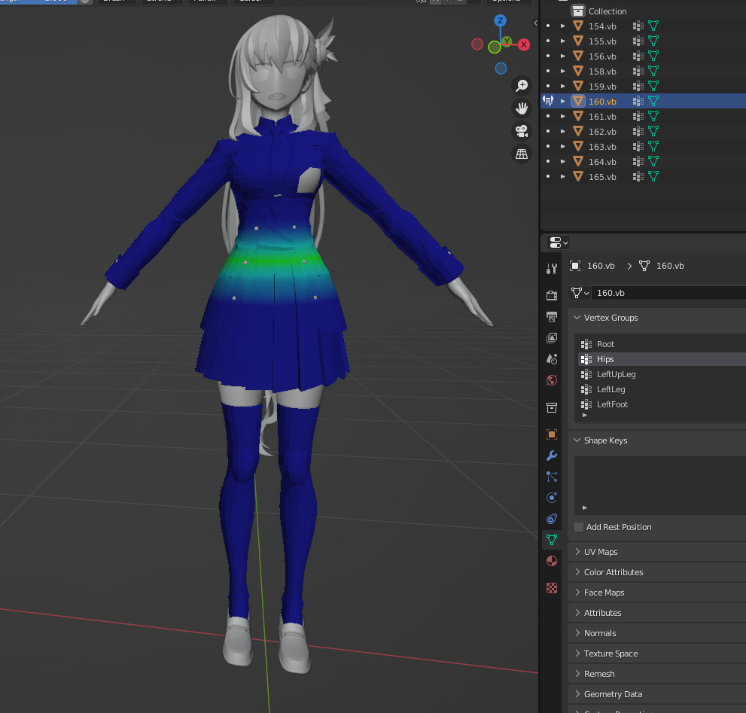746x713 pixels.
Task: Expand the Geometry Data panel
Action: click(x=577, y=694)
